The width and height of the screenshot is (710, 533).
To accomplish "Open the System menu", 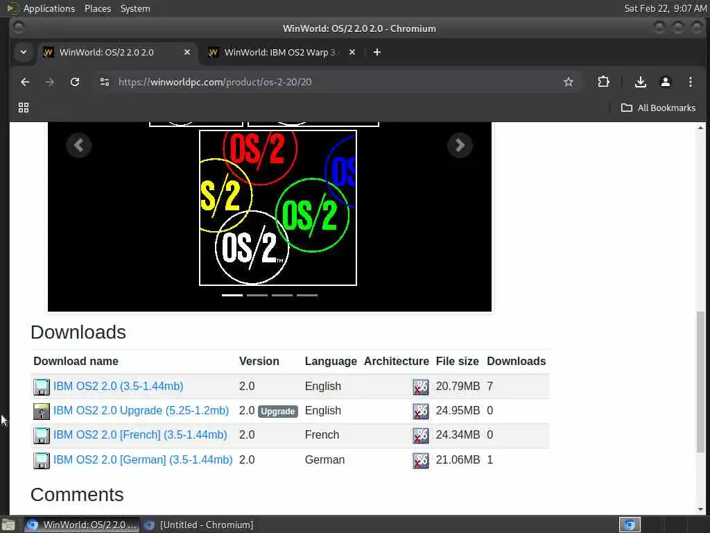I will coord(135,8).
